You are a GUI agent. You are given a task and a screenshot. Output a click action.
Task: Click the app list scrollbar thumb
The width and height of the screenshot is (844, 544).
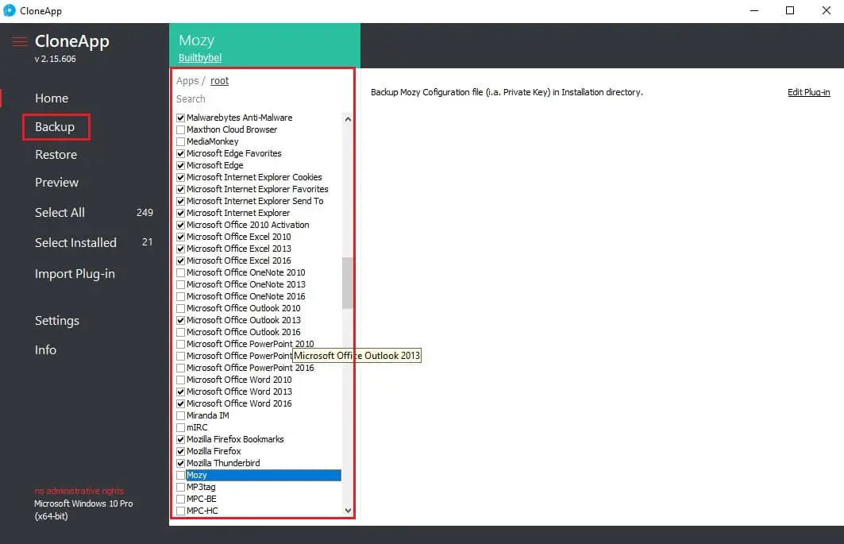(348, 283)
